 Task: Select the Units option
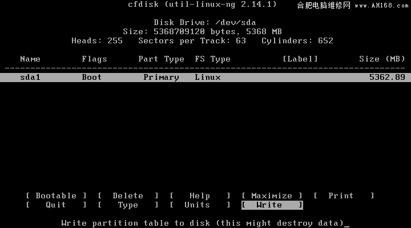click(200, 205)
